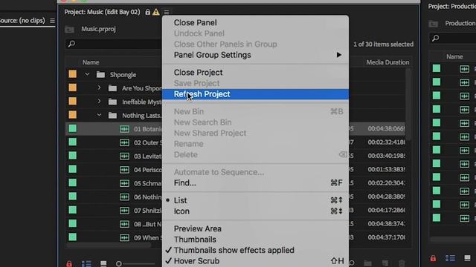Expand the Are You Shpongled bin
The height and width of the screenshot is (267, 476).
click(99, 88)
